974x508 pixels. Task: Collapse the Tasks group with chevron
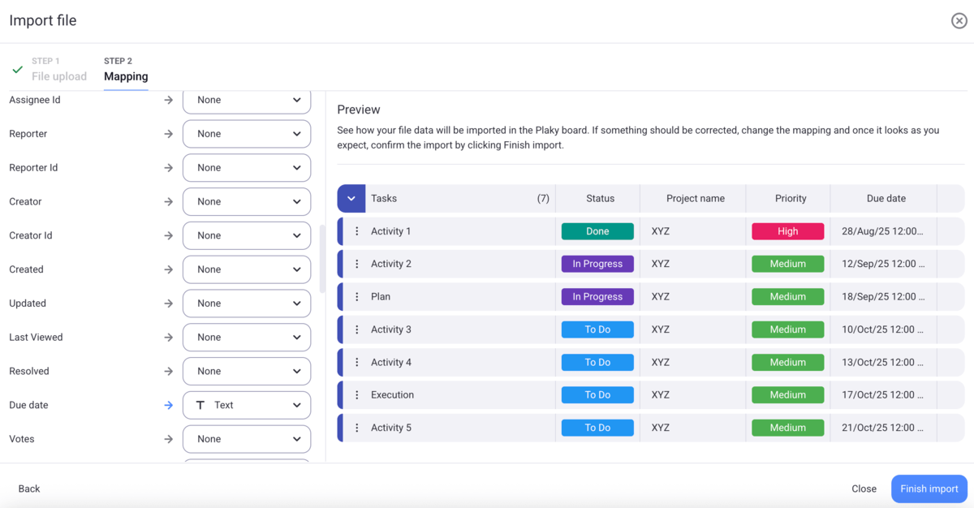point(351,199)
